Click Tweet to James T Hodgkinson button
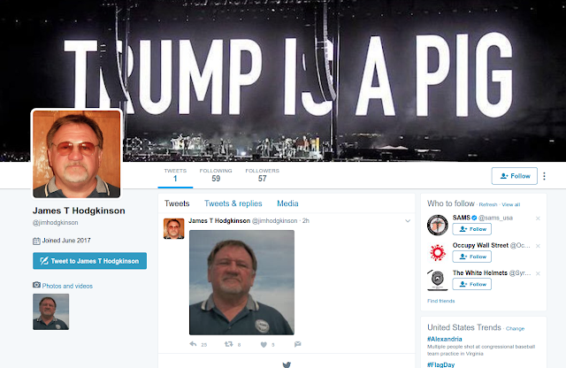The image size is (566, 368). (x=89, y=261)
